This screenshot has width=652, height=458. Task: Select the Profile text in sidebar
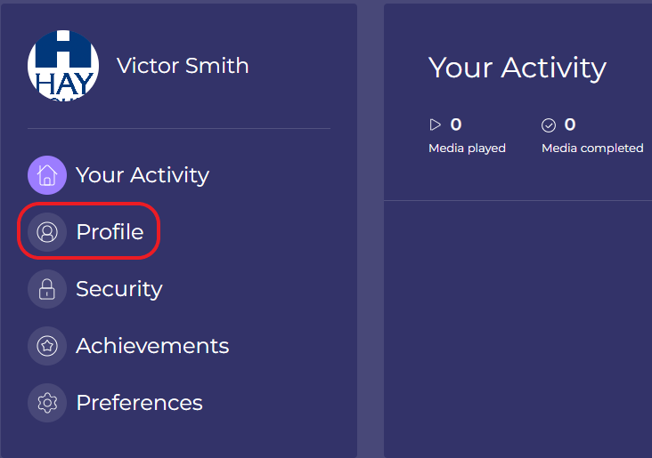coord(110,232)
